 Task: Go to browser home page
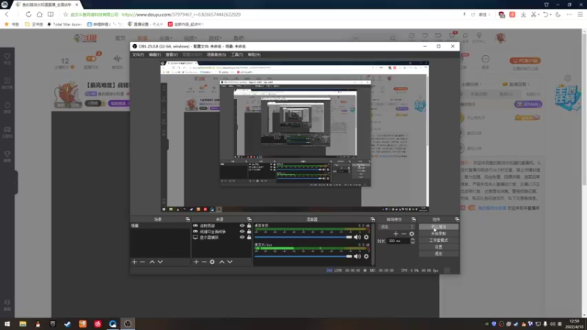pos(40,15)
